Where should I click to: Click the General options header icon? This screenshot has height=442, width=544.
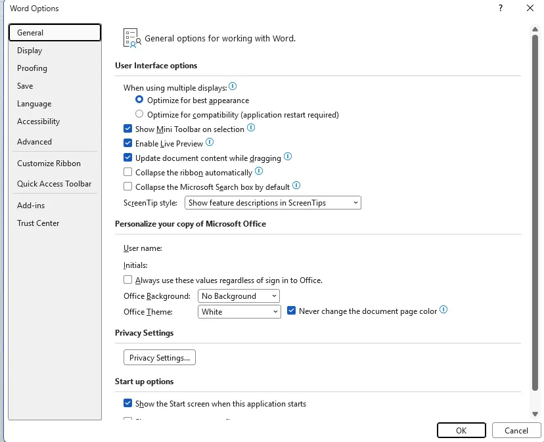pyautogui.click(x=132, y=38)
